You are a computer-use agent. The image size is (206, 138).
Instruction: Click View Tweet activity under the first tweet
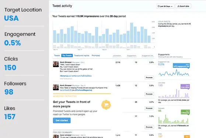click(66, 79)
